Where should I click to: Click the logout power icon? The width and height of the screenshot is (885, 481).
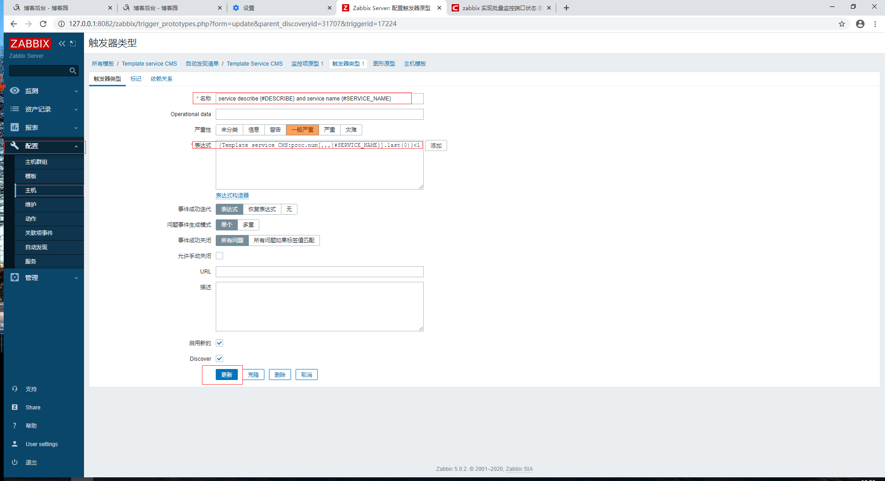pyautogui.click(x=15, y=462)
